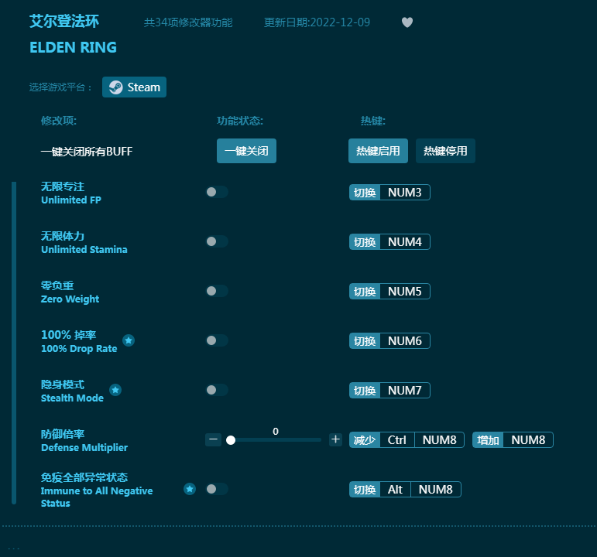Click the Zero Weight label
The image size is (597, 557).
coord(70,292)
